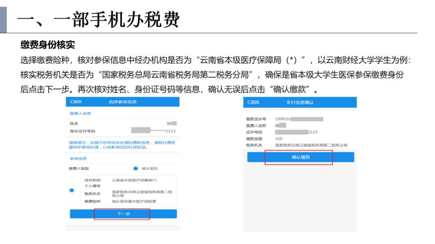This screenshot has height=244, width=435.
Task: Click the 参保信息 section header
Action: 78,158
